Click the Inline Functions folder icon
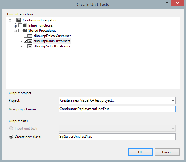This screenshot has width=186, height=162. [x=25, y=25]
